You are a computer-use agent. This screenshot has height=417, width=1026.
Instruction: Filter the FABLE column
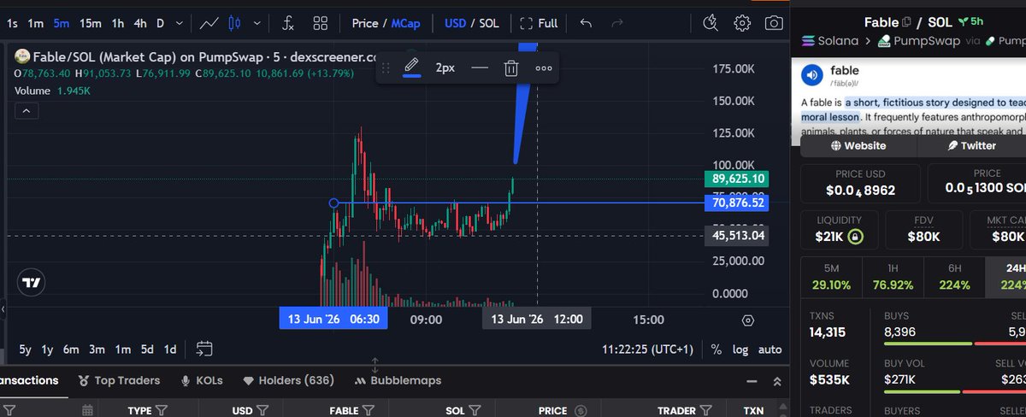pyautogui.click(x=369, y=411)
